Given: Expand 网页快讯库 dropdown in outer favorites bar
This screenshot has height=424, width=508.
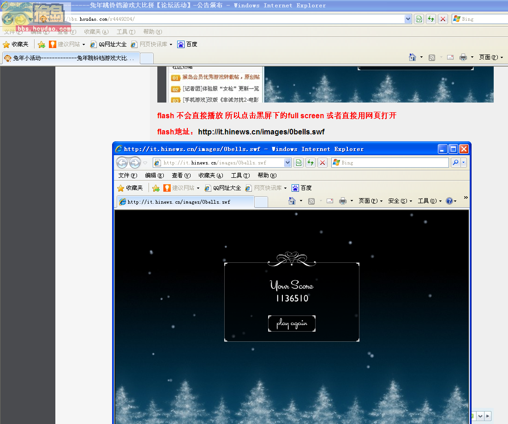Looking at the screenshot, I should 171,44.
